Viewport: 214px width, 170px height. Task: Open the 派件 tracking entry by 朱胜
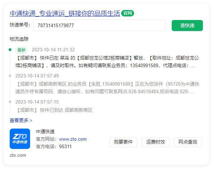tap(107, 88)
